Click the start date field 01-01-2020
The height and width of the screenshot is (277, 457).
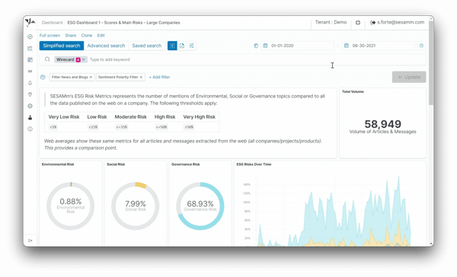[298, 46]
